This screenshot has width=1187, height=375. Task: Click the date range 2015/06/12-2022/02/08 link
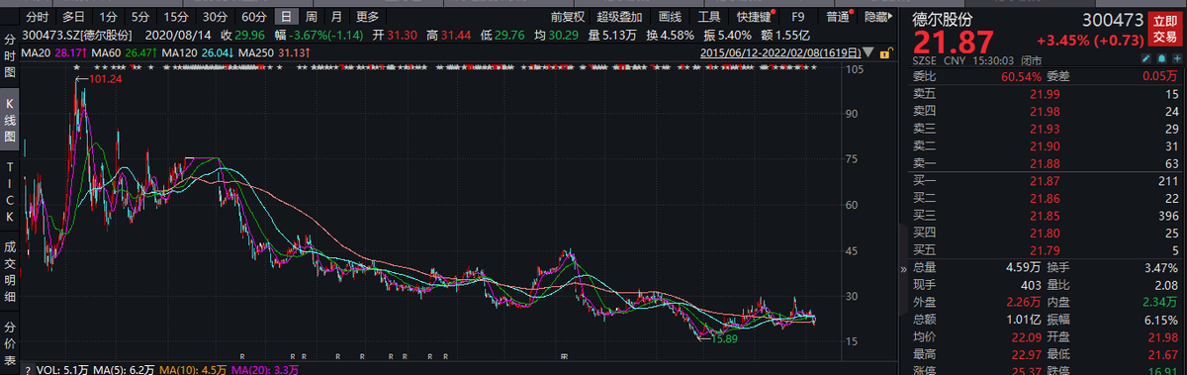[x=781, y=52]
